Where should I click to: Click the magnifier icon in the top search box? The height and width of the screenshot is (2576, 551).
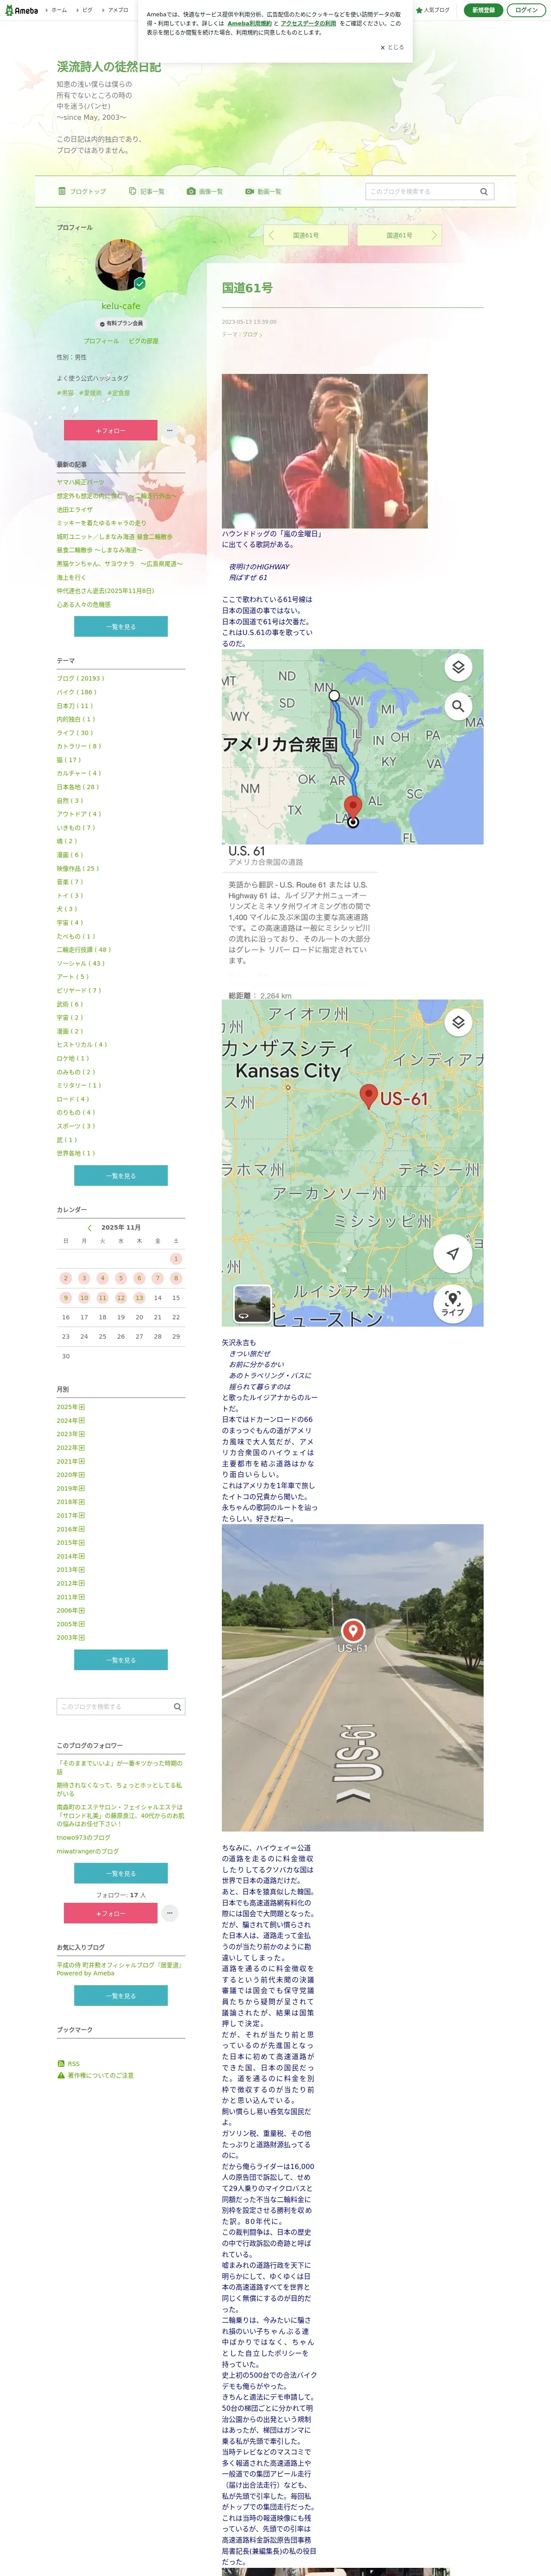pos(484,191)
